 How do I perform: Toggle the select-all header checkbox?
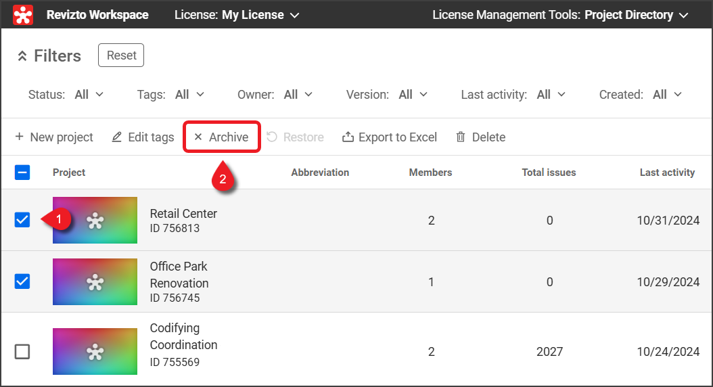pos(22,173)
